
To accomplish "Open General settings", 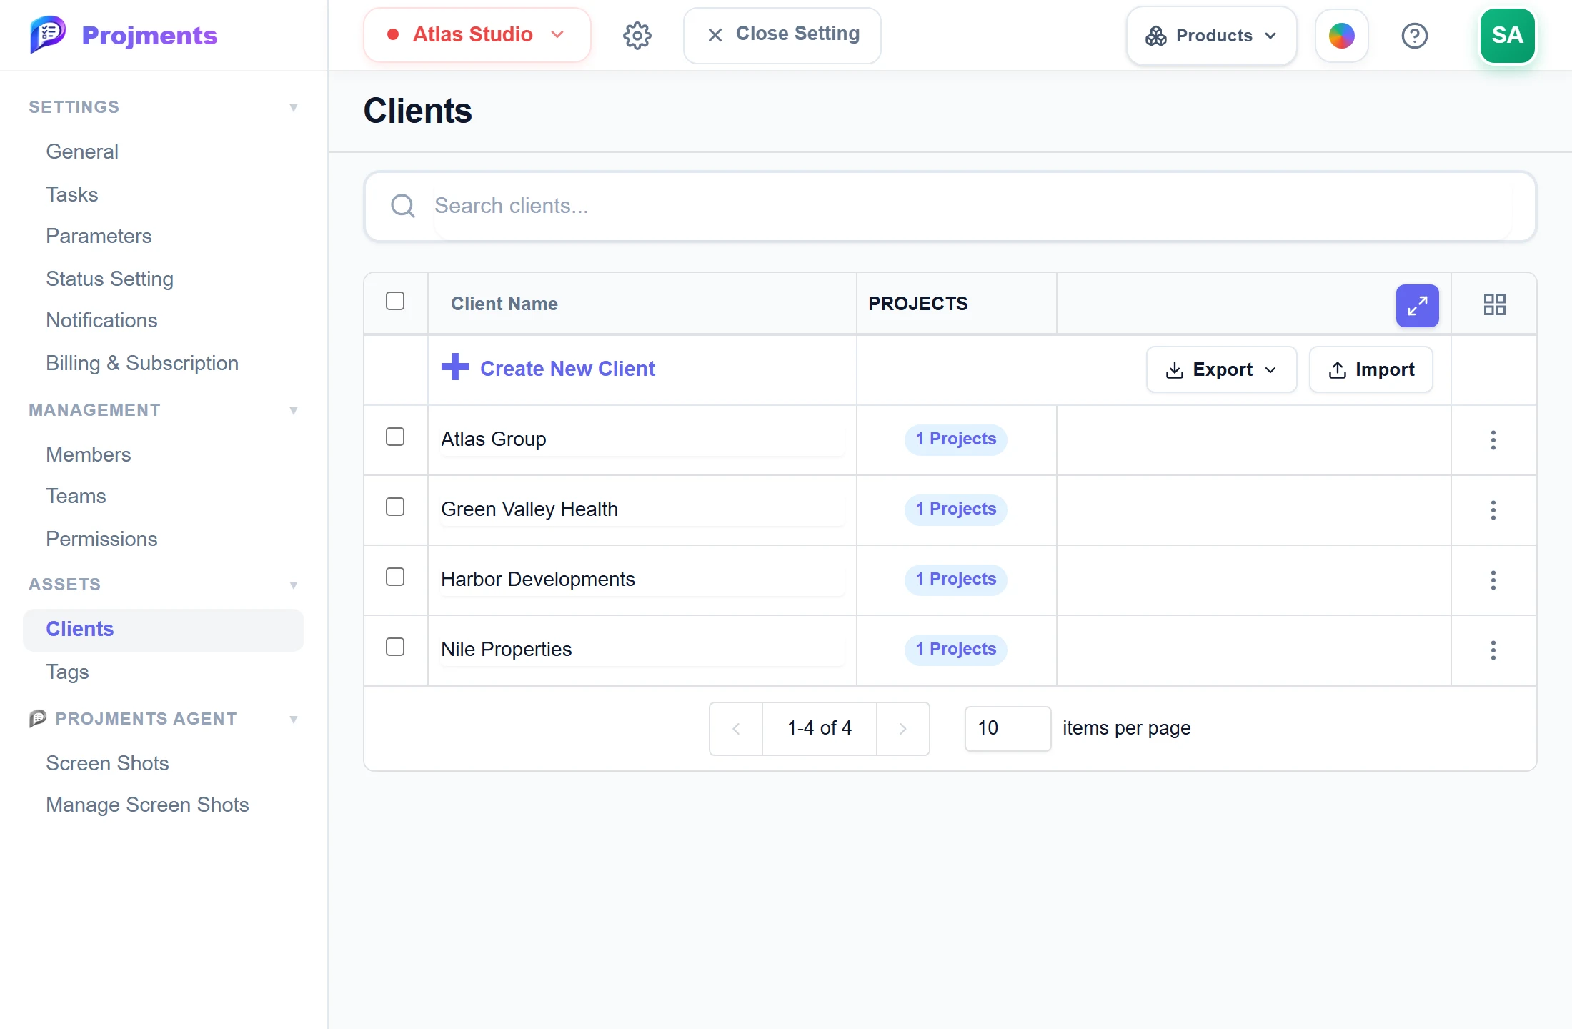I will [82, 151].
